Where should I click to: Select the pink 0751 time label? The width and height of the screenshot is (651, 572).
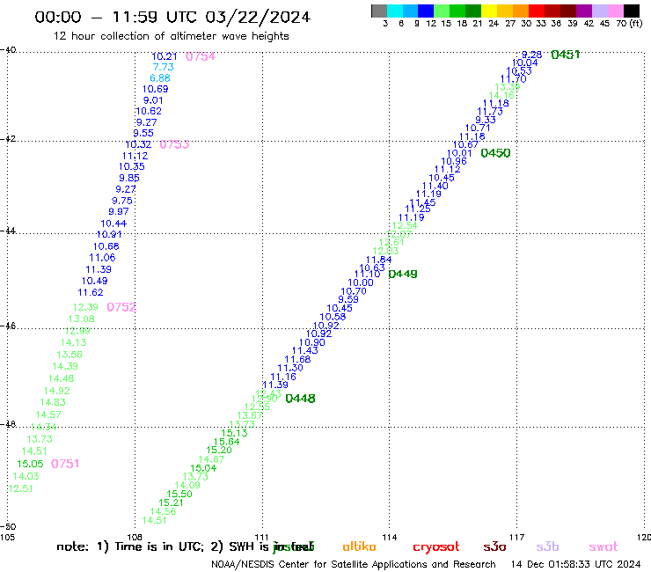pyautogui.click(x=65, y=464)
